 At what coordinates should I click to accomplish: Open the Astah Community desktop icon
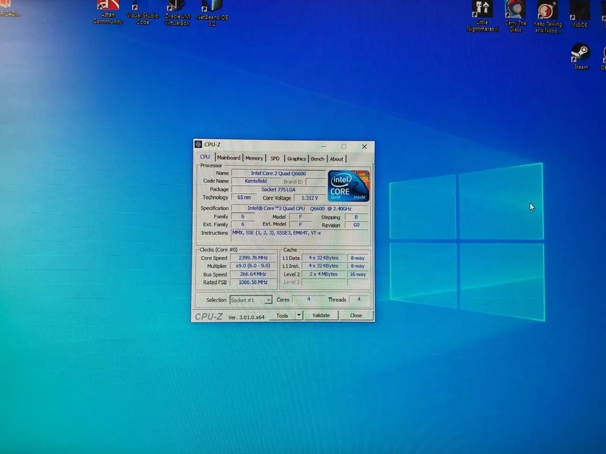tap(108, 12)
